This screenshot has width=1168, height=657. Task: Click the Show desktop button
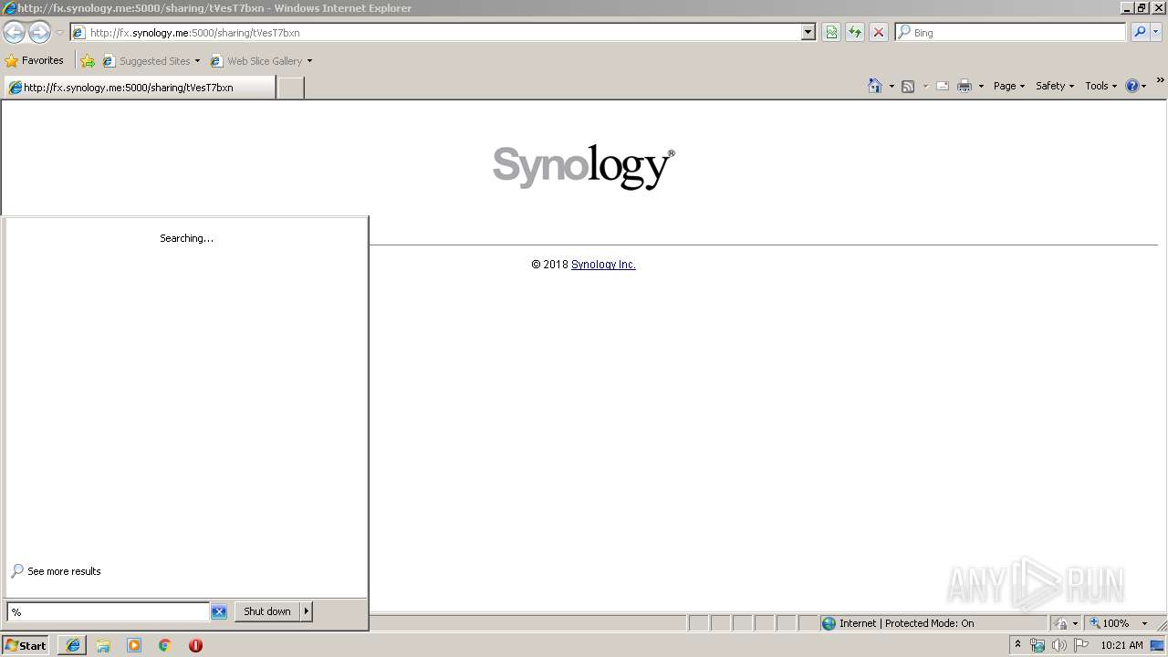click(x=1159, y=645)
